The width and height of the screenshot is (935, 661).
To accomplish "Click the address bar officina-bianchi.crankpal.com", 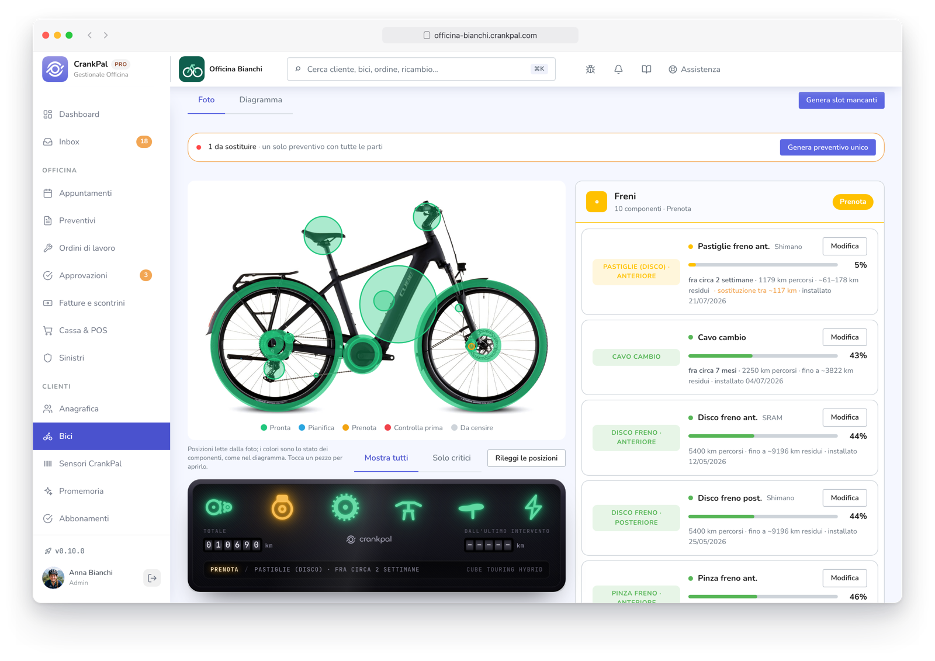I will 480,35.
